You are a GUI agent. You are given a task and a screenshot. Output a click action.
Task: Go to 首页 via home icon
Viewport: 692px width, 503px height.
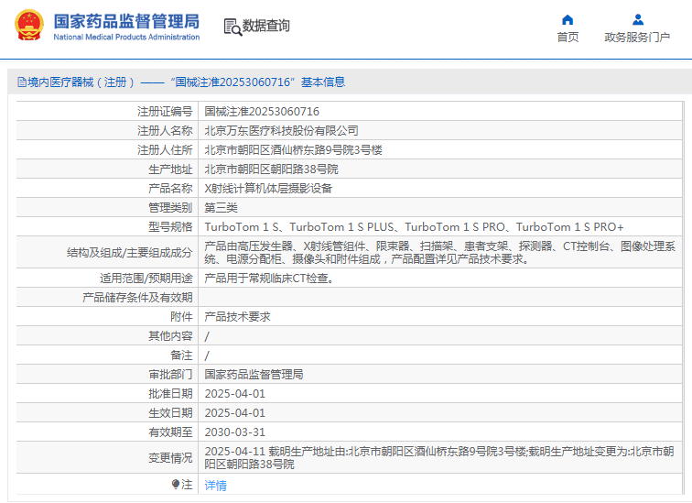click(568, 19)
